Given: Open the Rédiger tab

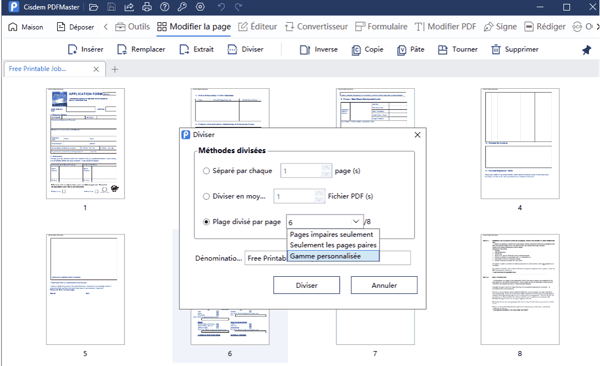Looking at the screenshot, I should pyautogui.click(x=545, y=27).
